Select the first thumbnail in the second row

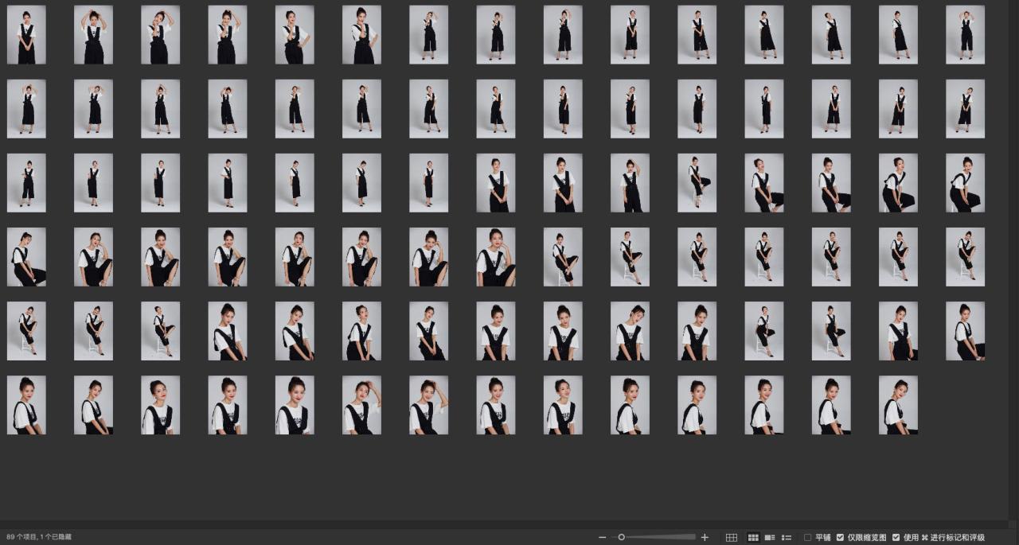click(26, 109)
